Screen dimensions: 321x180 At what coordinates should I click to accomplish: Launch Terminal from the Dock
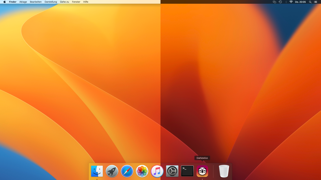pyautogui.click(x=187, y=171)
